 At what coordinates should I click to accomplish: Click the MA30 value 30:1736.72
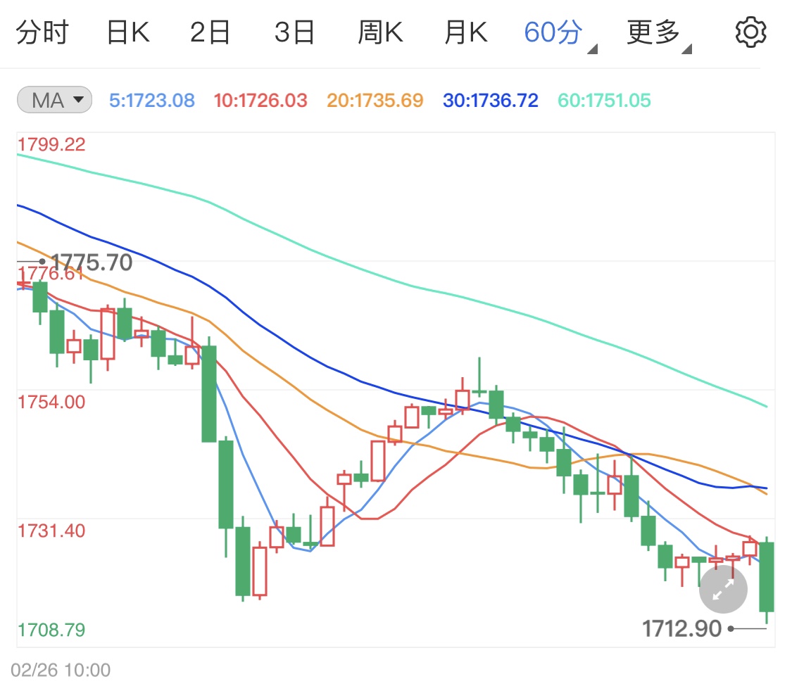(x=491, y=101)
